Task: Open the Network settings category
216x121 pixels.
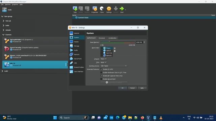Action: click(77, 54)
